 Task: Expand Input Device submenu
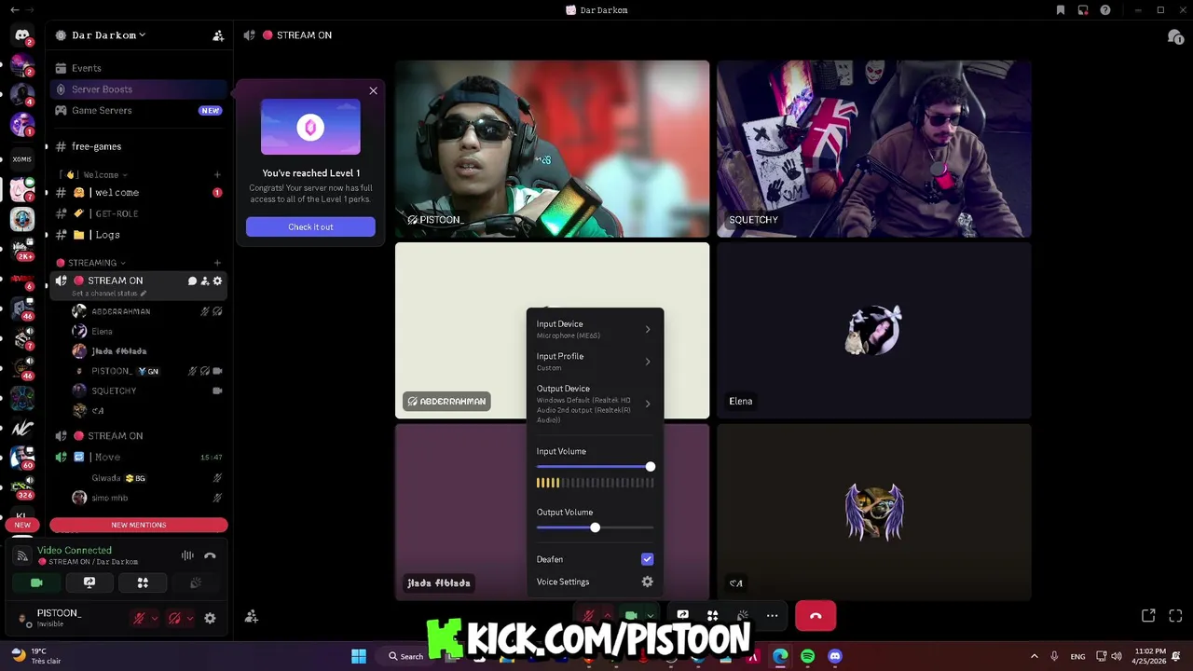click(x=595, y=329)
